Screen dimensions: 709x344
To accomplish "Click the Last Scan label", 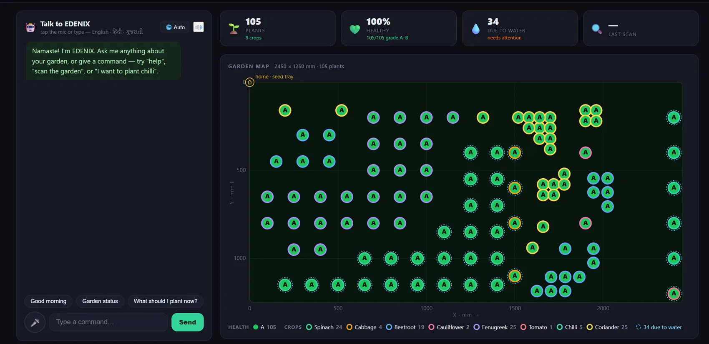I will click(x=622, y=34).
